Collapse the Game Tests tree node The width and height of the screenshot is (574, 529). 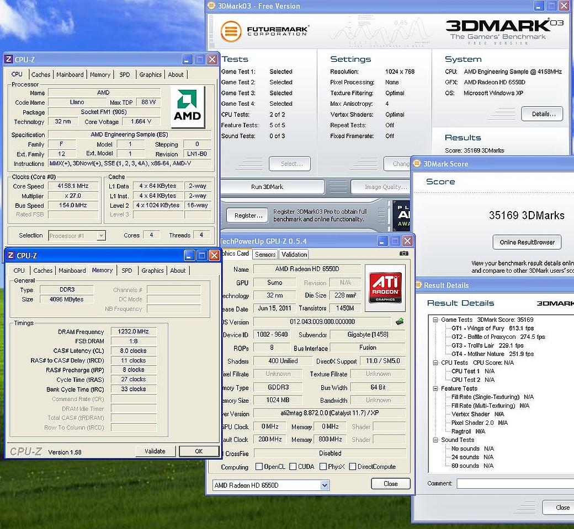click(x=435, y=320)
